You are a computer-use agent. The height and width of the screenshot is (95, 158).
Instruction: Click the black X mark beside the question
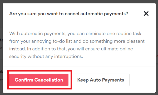[146, 13]
